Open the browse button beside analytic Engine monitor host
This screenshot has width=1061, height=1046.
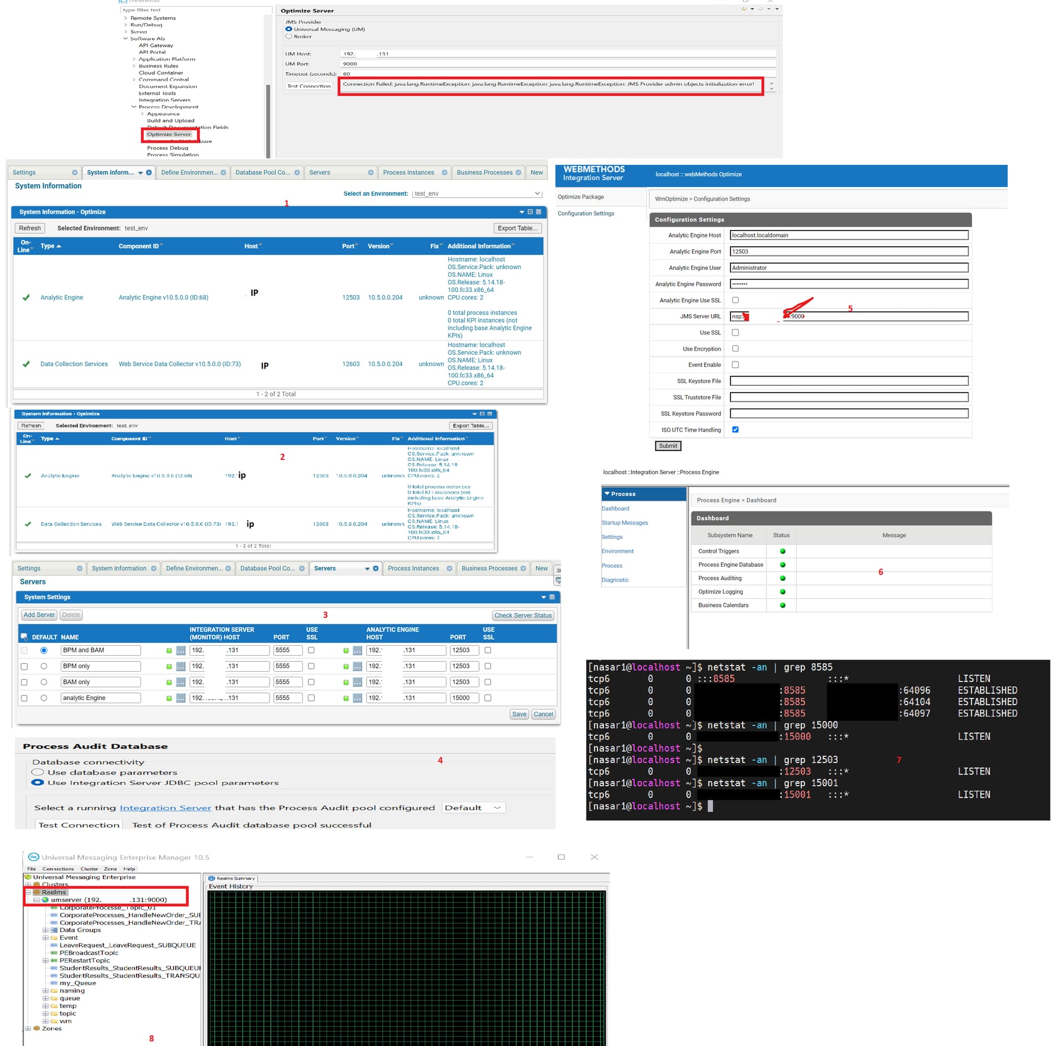(x=181, y=698)
